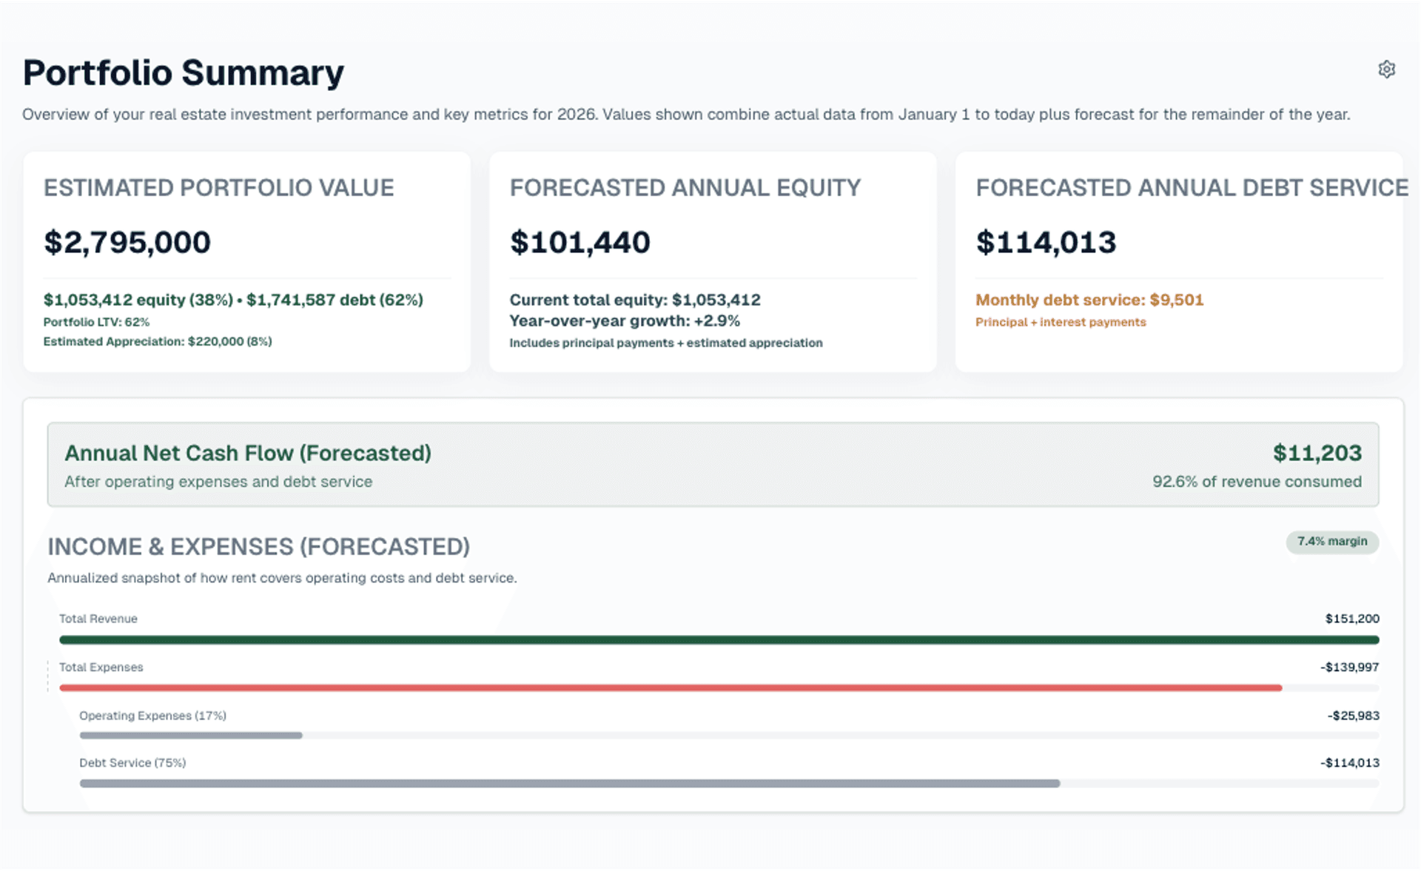The width and height of the screenshot is (1421, 871).
Task: Select the -$139,997 Total Expenses amount
Action: pos(1349,667)
